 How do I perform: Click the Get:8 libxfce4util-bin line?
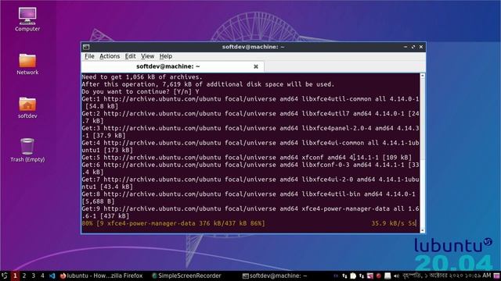(x=249, y=197)
